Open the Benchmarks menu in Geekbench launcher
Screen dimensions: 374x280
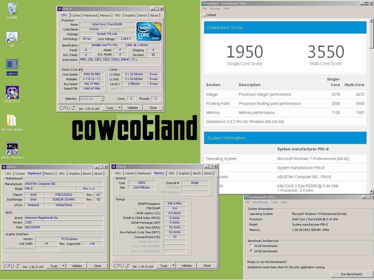260,202
